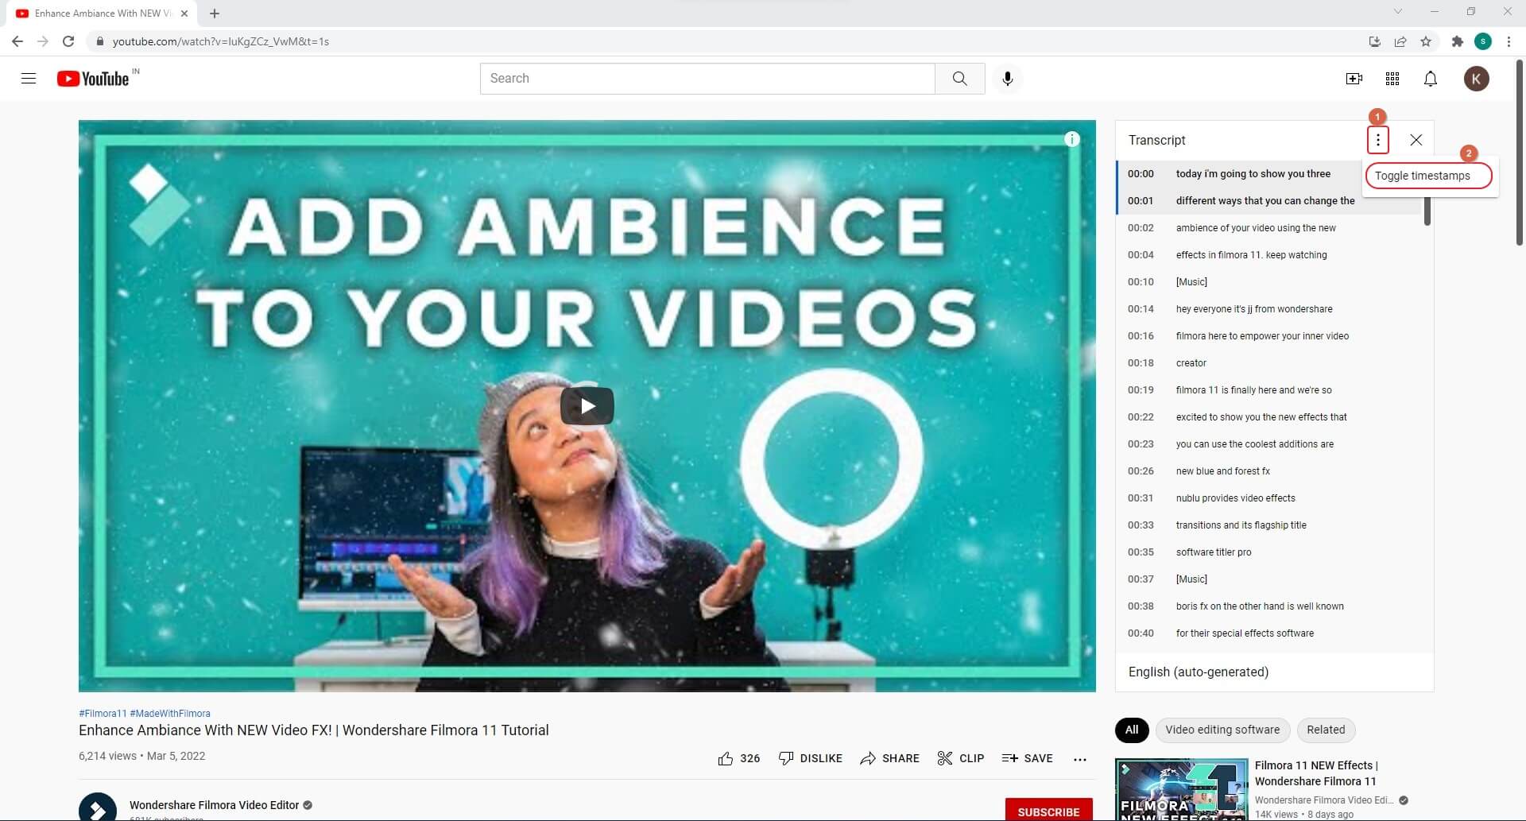The image size is (1526, 821).
Task: Click the address bar URL
Action: [x=221, y=41]
